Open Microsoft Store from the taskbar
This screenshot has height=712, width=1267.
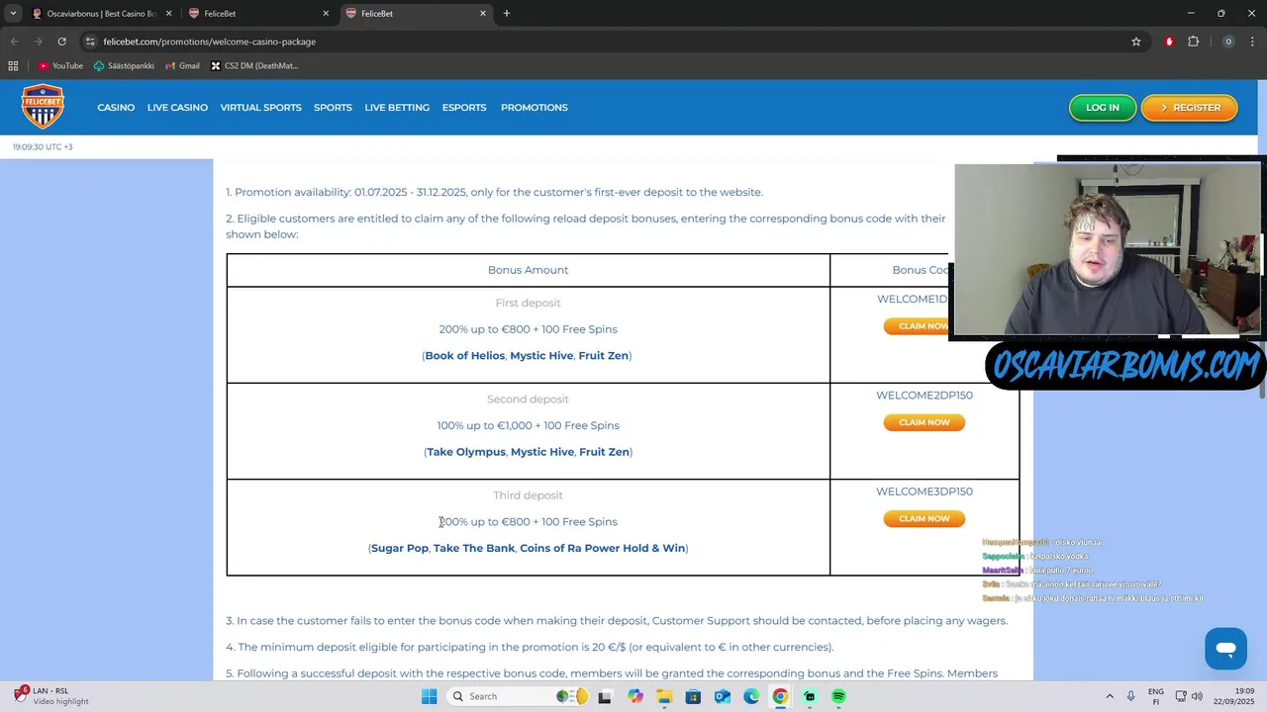point(693,696)
